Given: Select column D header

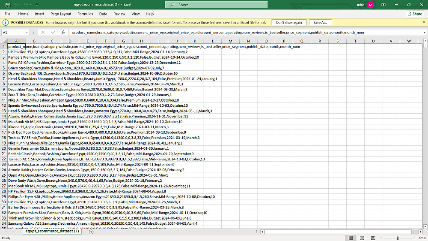Looking at the screenshot, I should [x=70, y=41].
